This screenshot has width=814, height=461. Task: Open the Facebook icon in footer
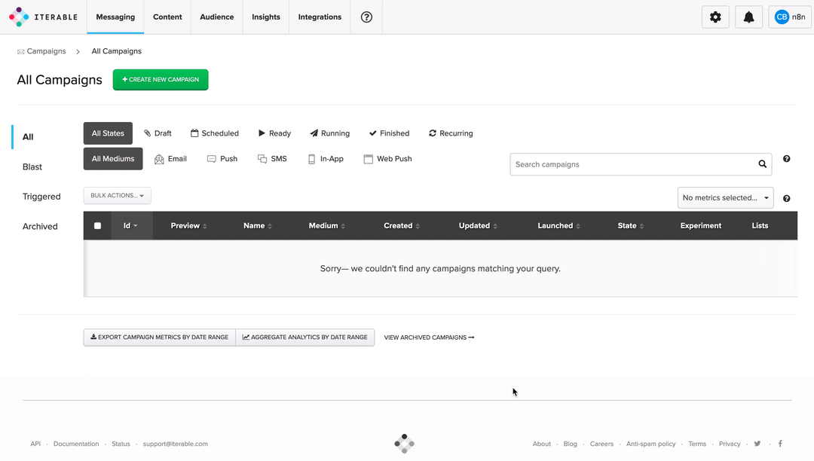780,444
